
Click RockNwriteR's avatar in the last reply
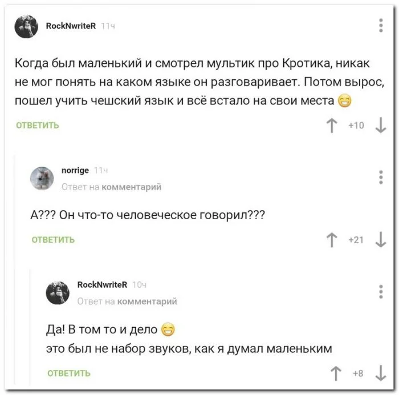[58, 292]
